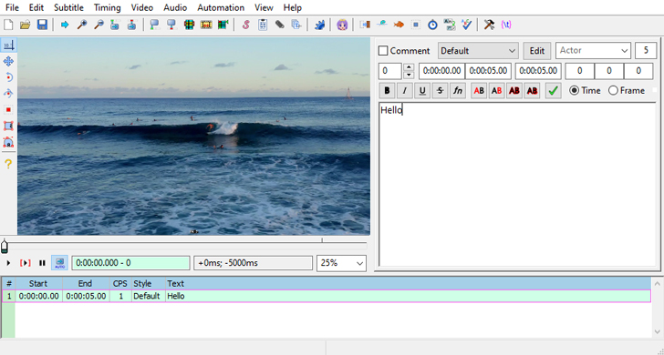This screenshot has width=664, height=355.
Task: Open the Automation menu
Action: [x=221, y=7]
